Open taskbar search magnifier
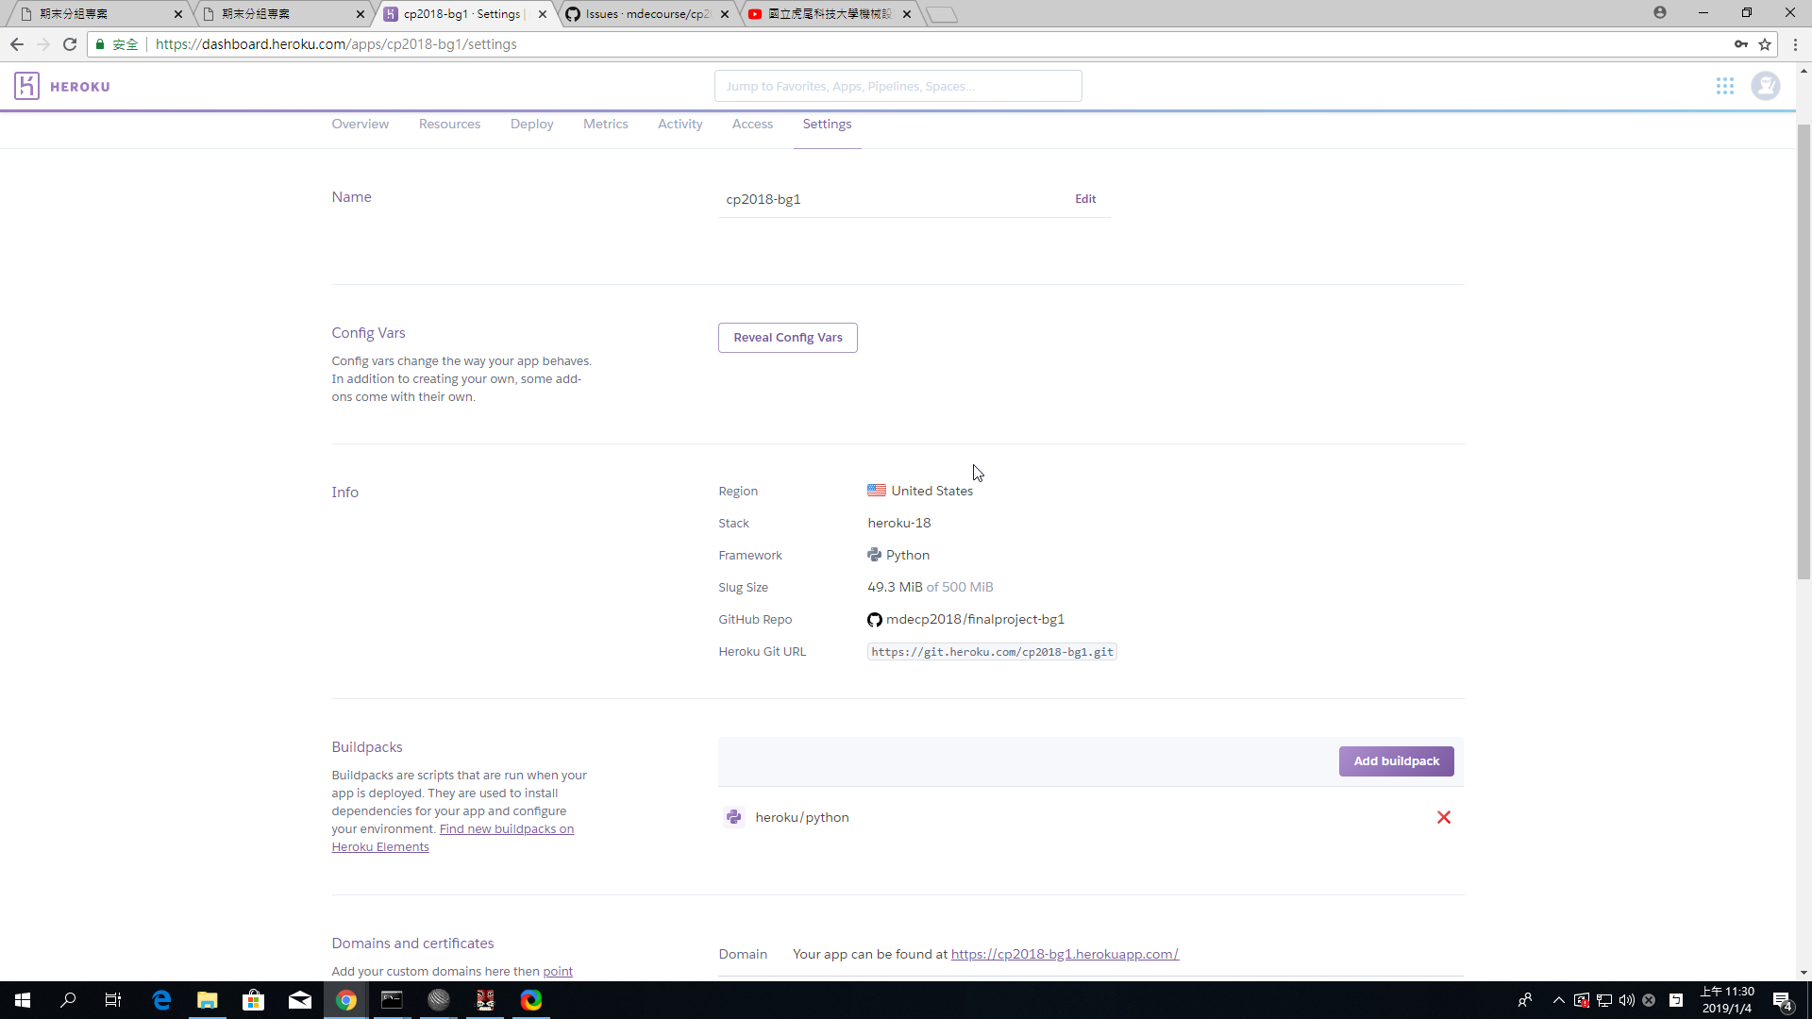This screenshot has height=1019, width=1812. [68, 1000]
